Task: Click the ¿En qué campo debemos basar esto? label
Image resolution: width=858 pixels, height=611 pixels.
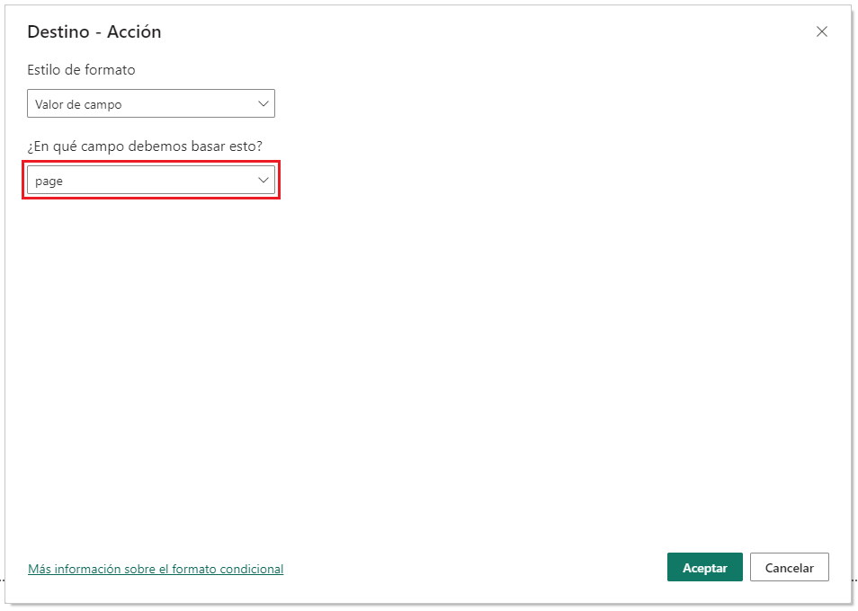Action: [x=145, y=146]
